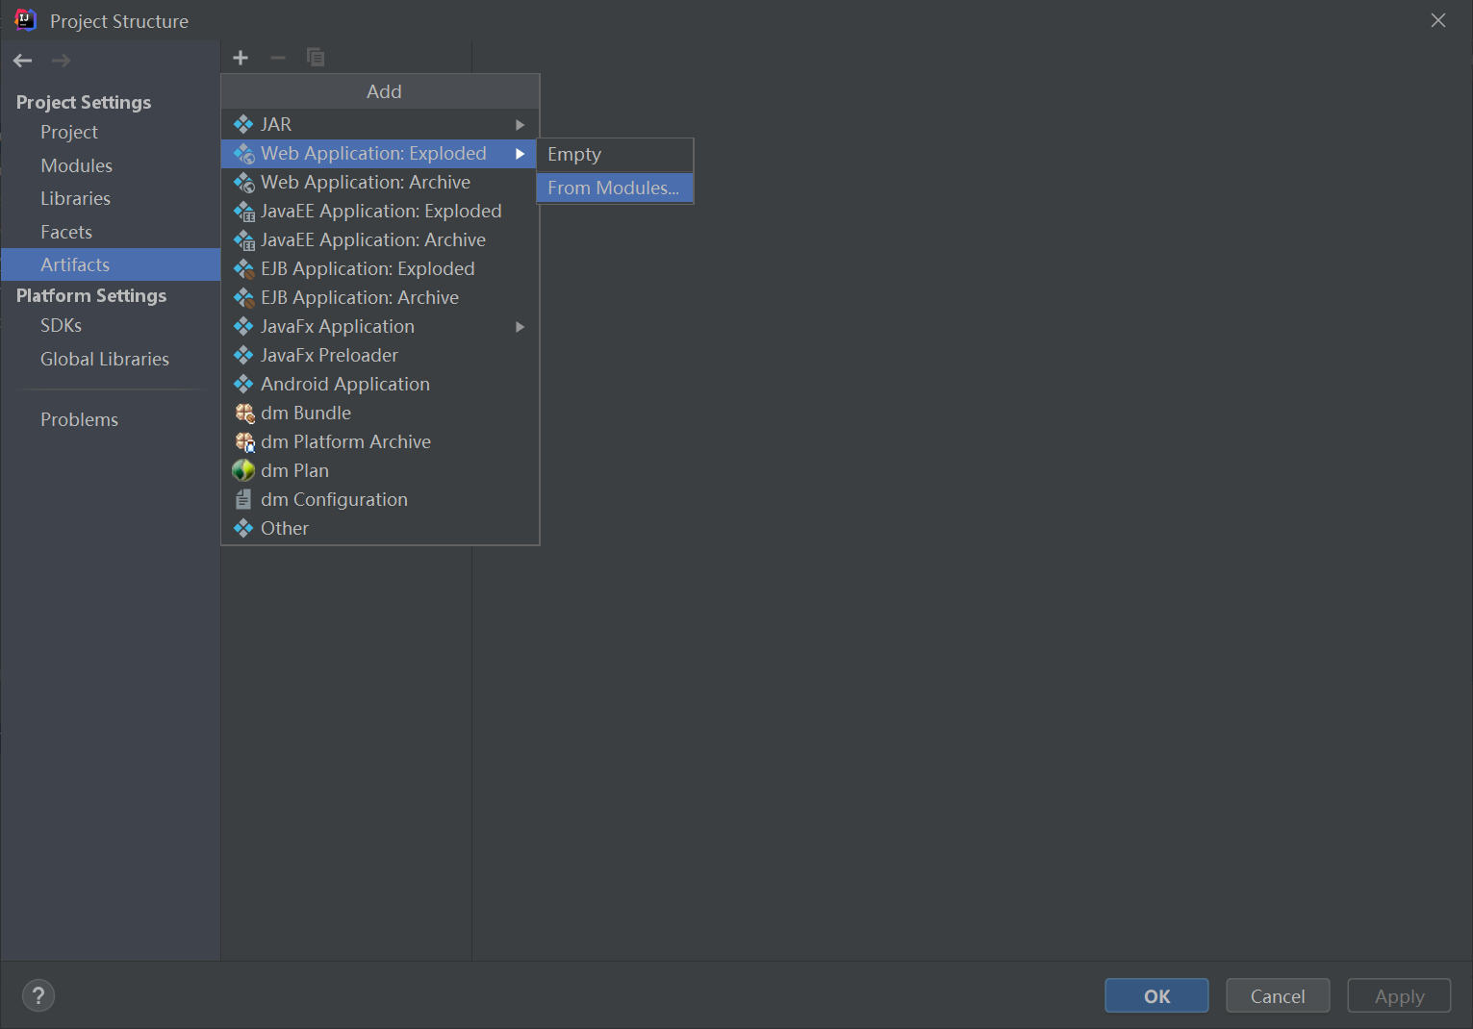
Task: Click the EJB Application: Exploded icon
Action: [x=244, y=269]
